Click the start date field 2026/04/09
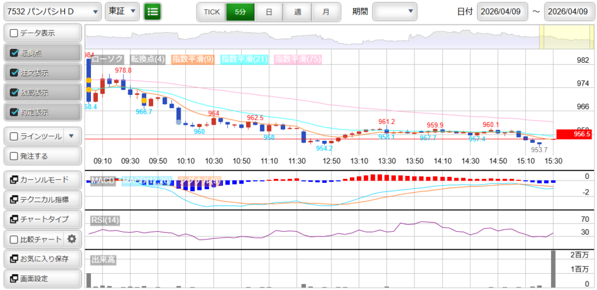The image size is (597, 290). pos(502,11)
